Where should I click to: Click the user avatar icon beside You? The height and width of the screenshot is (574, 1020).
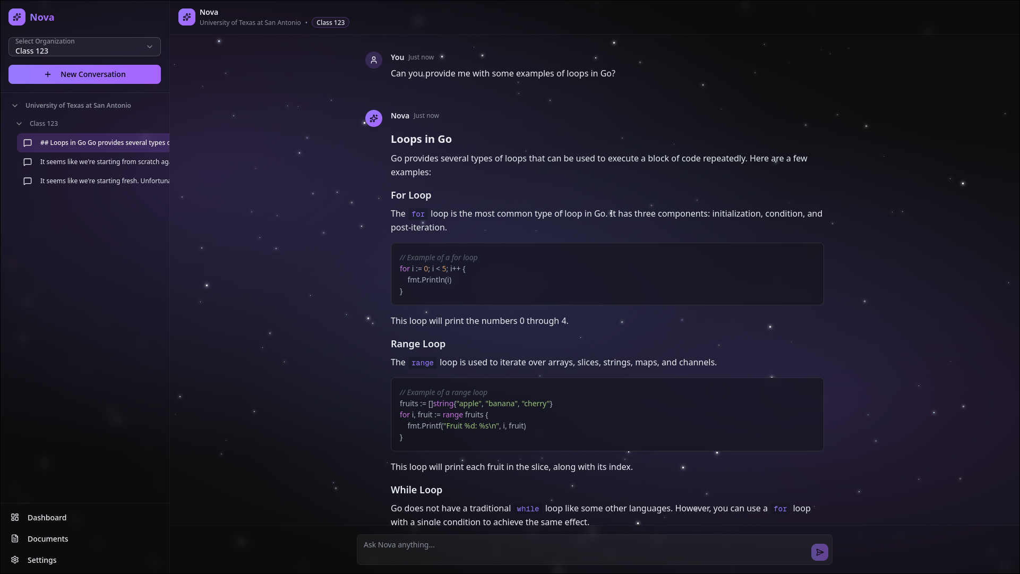click(x=374, y=60)
